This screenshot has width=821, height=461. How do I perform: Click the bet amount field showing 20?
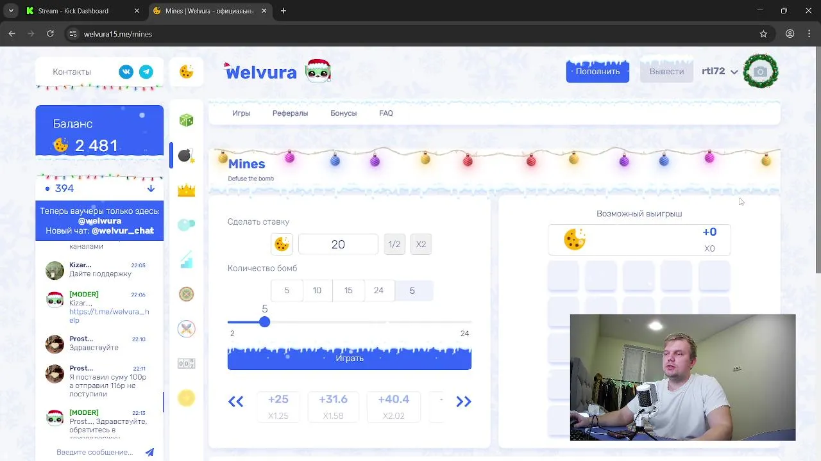[338, 244]
